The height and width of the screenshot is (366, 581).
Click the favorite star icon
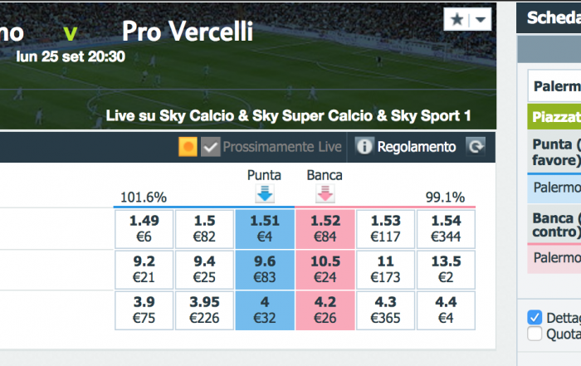[x=456, y=19]
